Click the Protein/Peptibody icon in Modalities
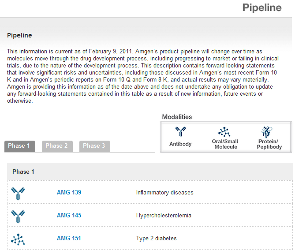This screenshot has height=250, width=295. [267, 132]
